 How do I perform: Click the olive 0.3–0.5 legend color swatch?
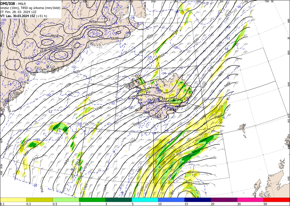point(39,200)
